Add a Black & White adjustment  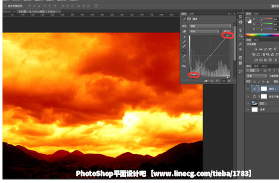click(263, 54)
